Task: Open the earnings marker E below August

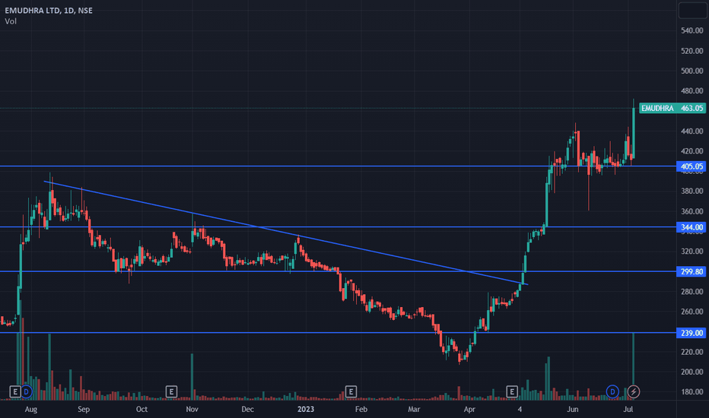Action: (15, 391)
